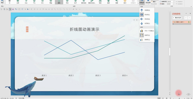Screen dimensions: 193x99
Task: Click 向前移动 (Move Earlier) reorder button
Action: pos(179,2)
